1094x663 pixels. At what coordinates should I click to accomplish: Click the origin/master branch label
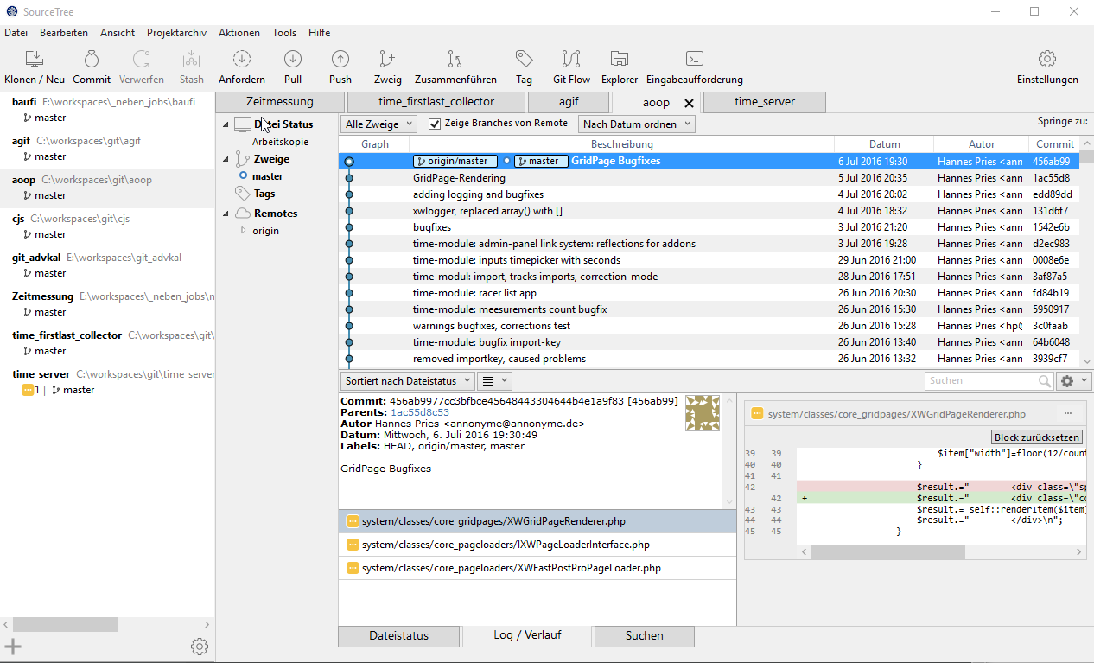(x=455, y=161)
